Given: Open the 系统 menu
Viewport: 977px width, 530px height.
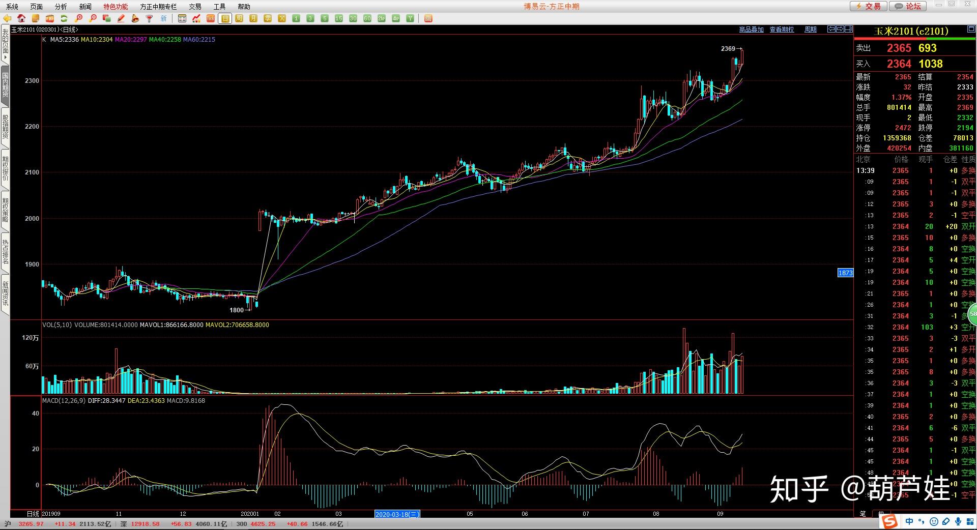Looking at the screenshot, I should [12, 7].
